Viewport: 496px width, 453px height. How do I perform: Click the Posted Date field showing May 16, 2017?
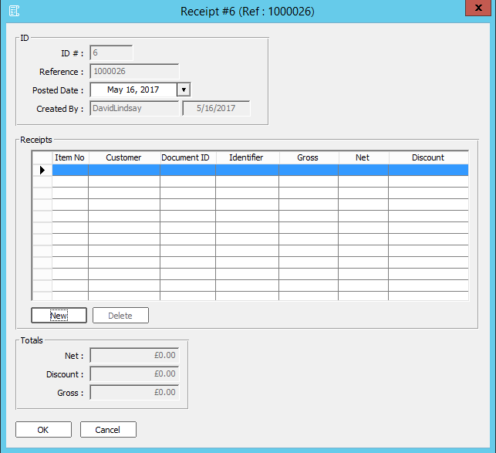pyautogui.click(x=133, y=90)
